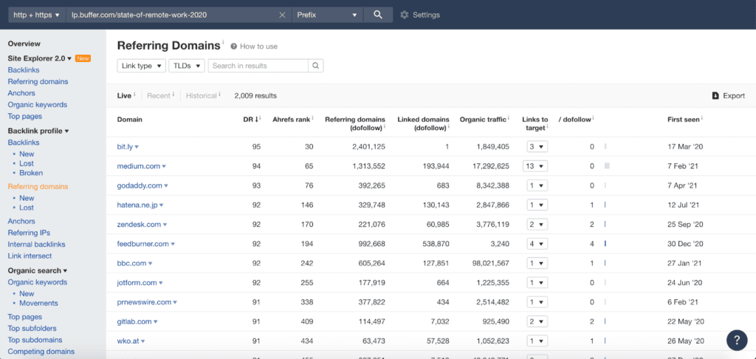Switch to the Historical tab
The image size is (756, 359).
tap(202, 95)
